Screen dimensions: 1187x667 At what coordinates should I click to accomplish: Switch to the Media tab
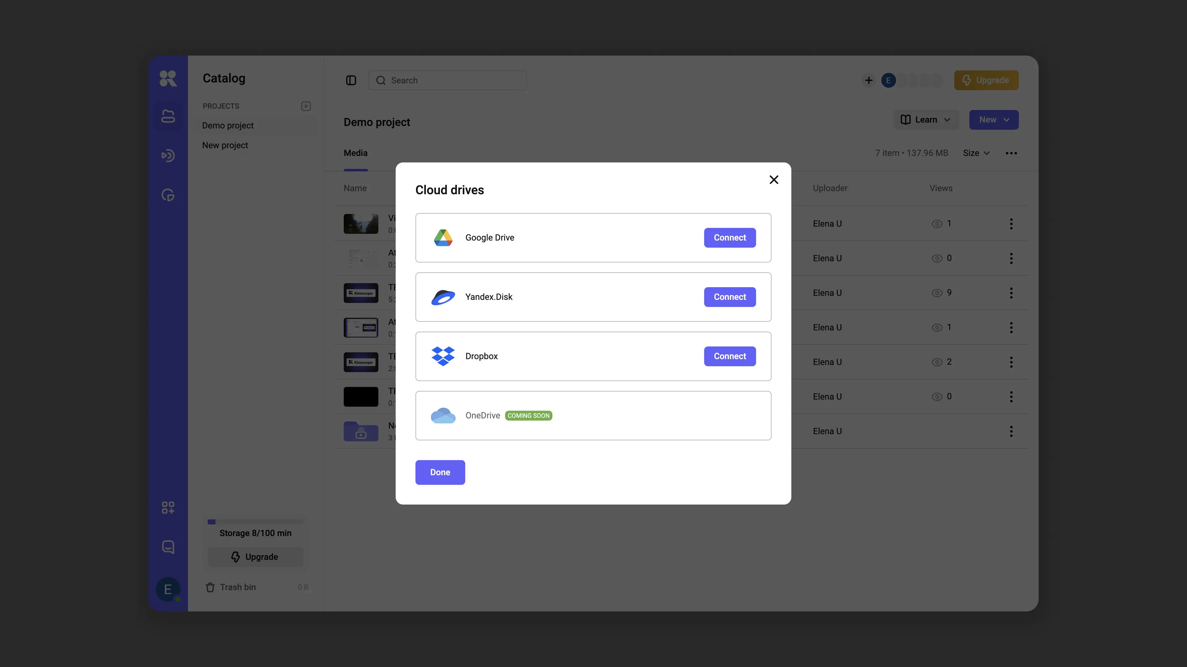pos(355,153)
